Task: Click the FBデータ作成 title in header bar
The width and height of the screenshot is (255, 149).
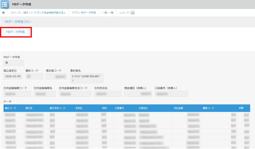Action: (x=22, y=4)
